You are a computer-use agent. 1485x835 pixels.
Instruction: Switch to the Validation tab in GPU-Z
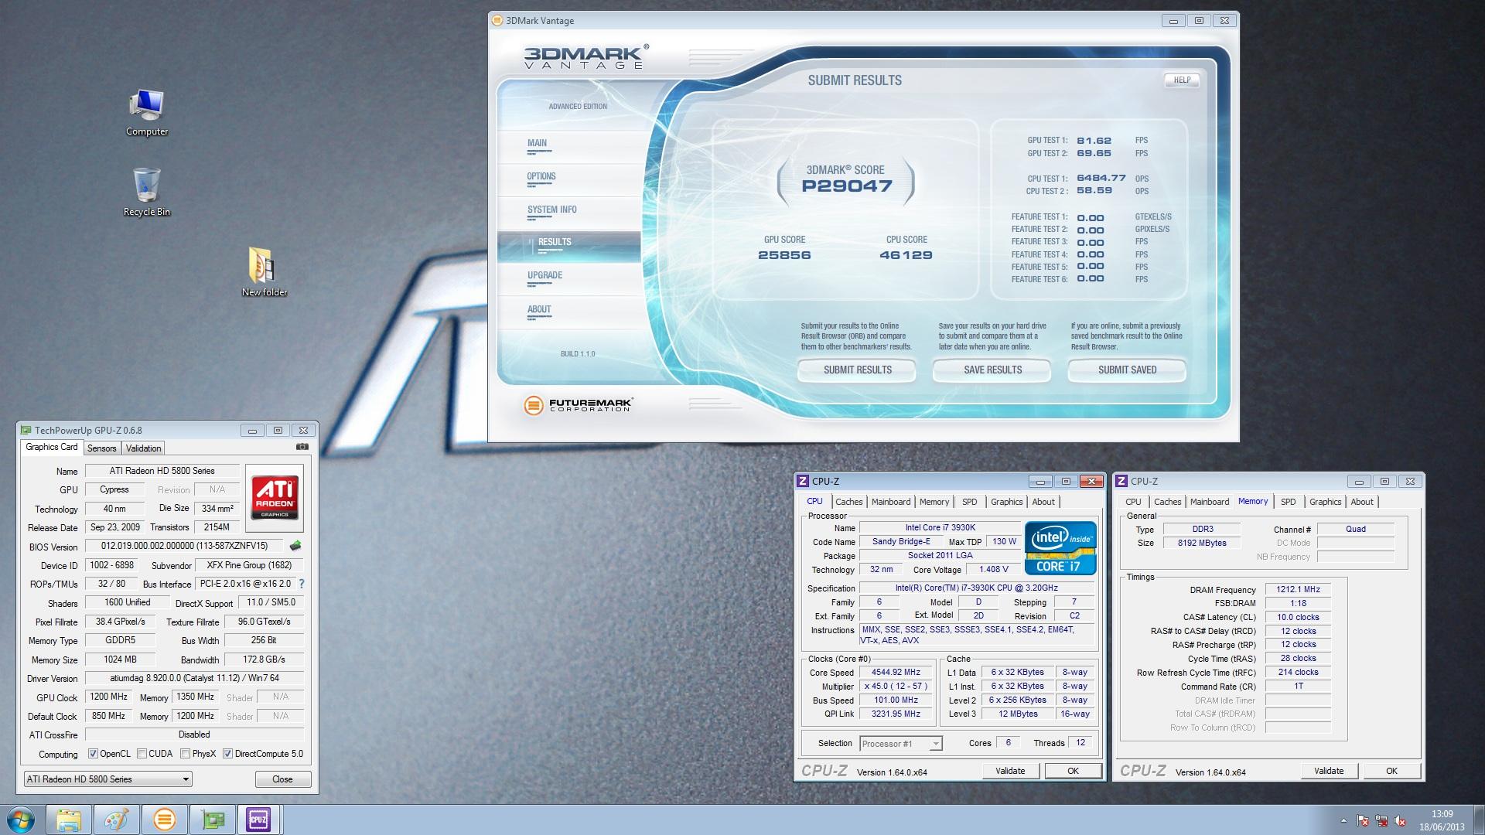point(143,448)
